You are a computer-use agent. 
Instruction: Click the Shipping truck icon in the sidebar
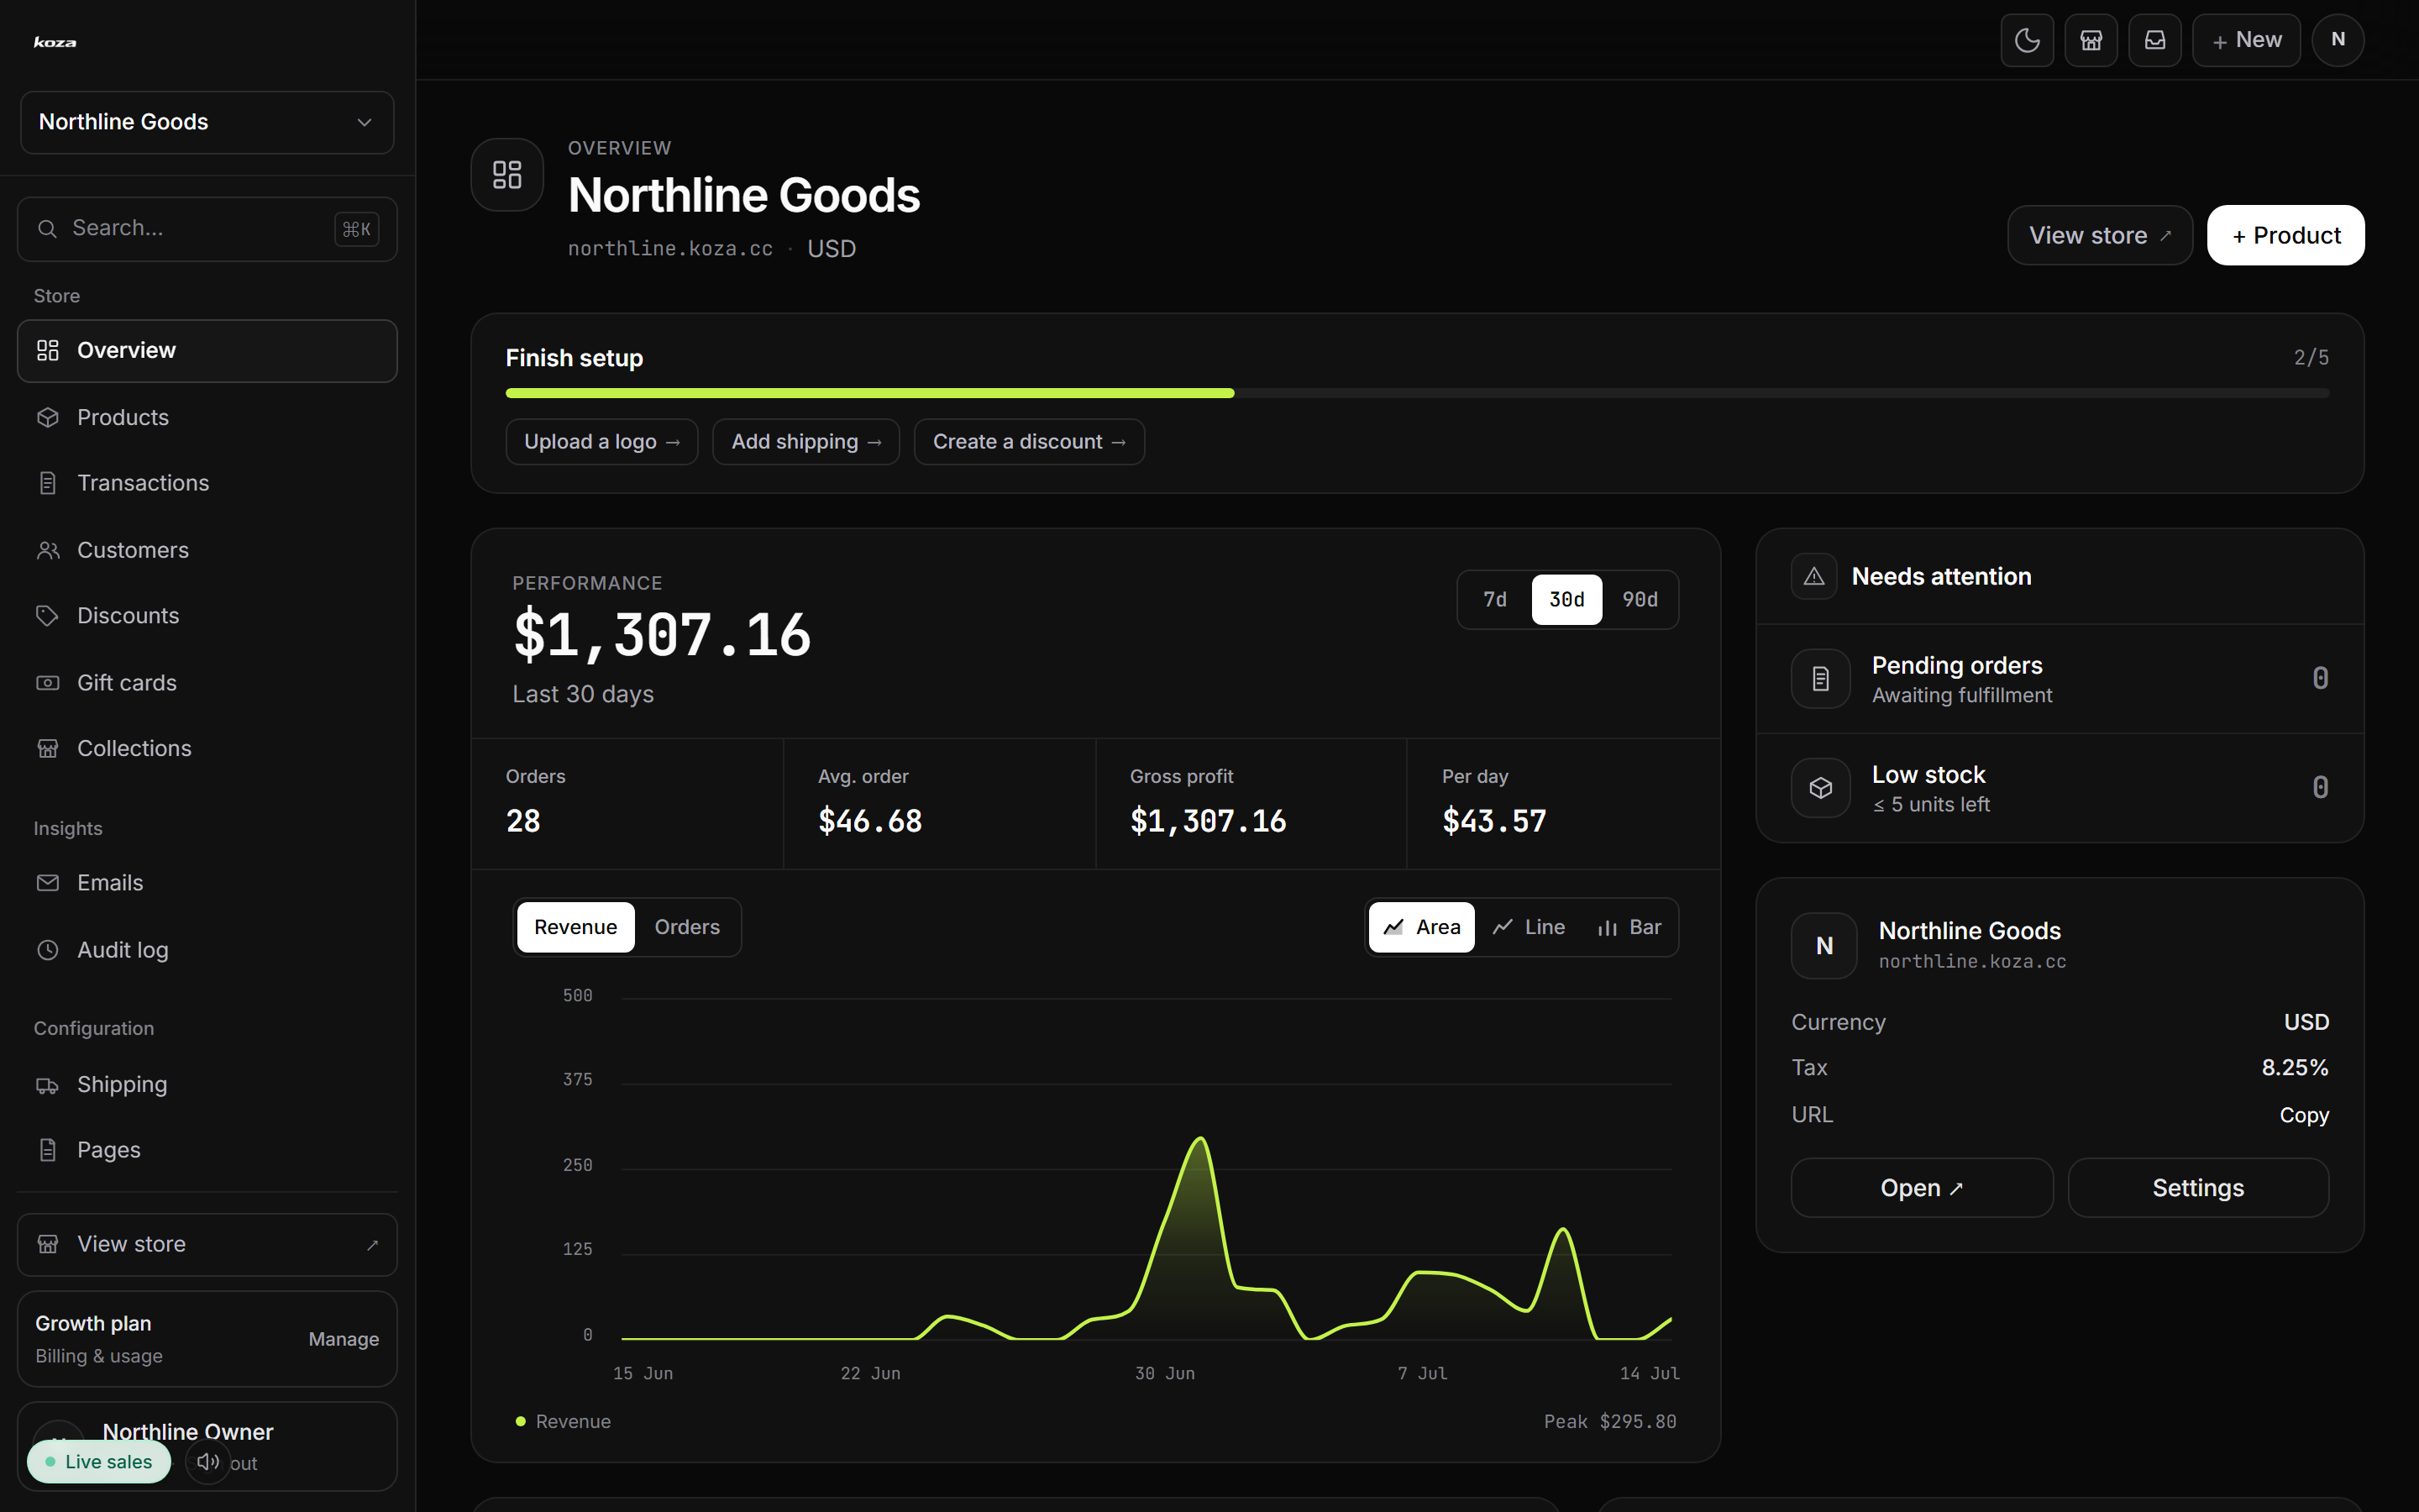tap(48, 1085)
